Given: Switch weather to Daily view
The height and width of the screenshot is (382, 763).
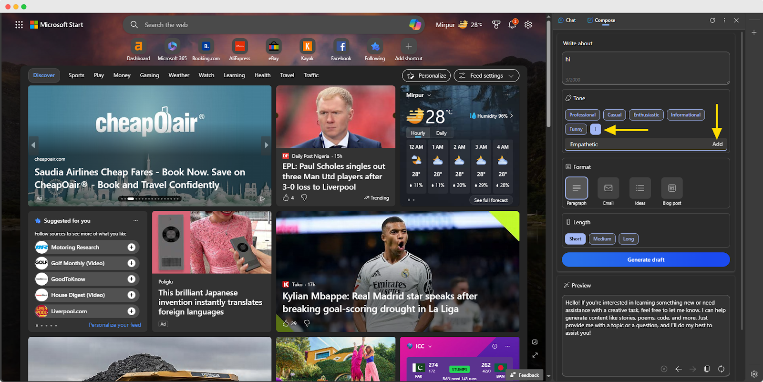Looking at the screenshot, I should coord(441,133).
